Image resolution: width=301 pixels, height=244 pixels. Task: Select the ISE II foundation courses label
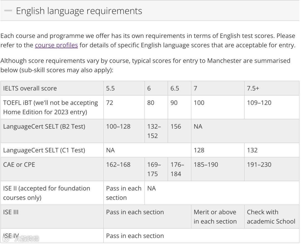(47, 193)
